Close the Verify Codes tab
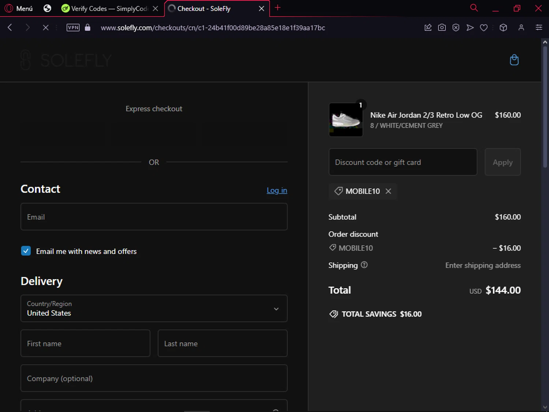549x412 pixels. (x=156, y=8)
